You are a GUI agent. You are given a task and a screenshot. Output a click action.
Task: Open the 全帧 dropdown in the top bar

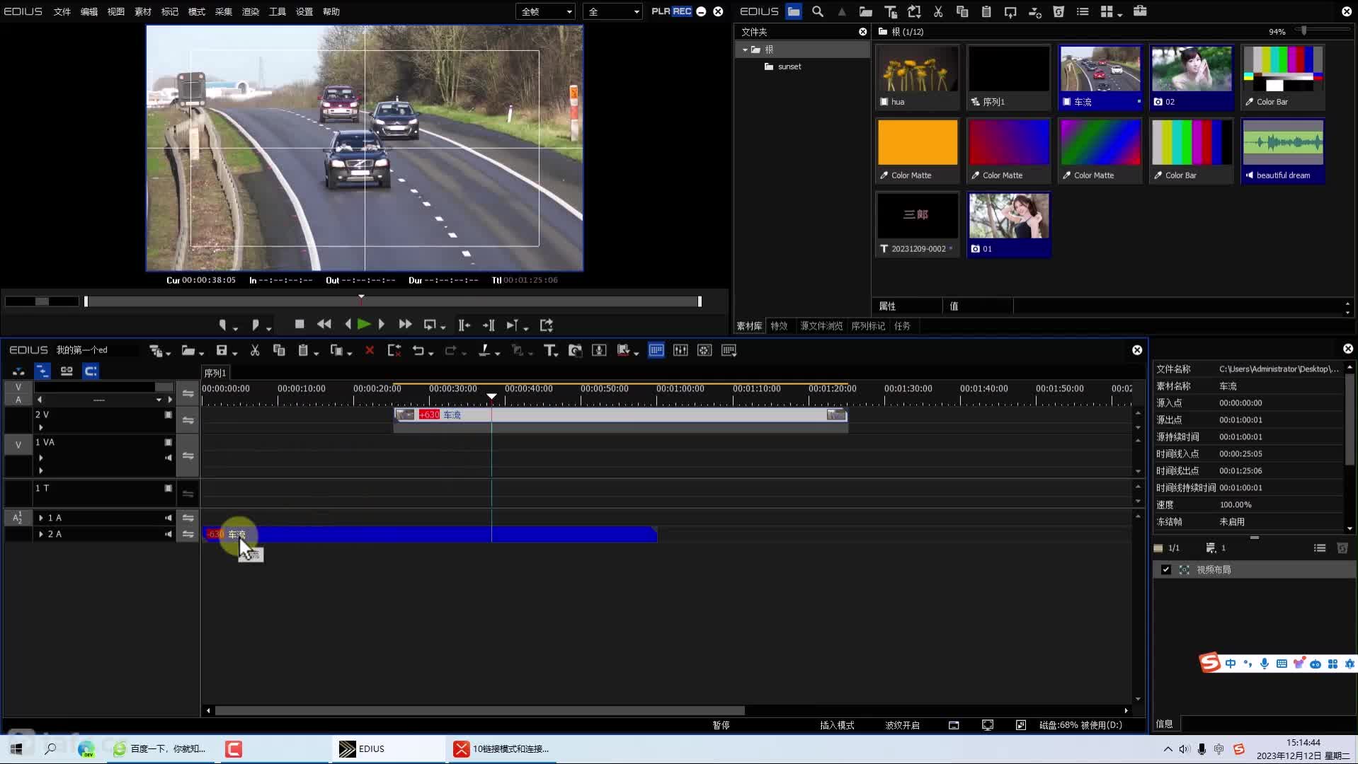[x=546, y=11]
